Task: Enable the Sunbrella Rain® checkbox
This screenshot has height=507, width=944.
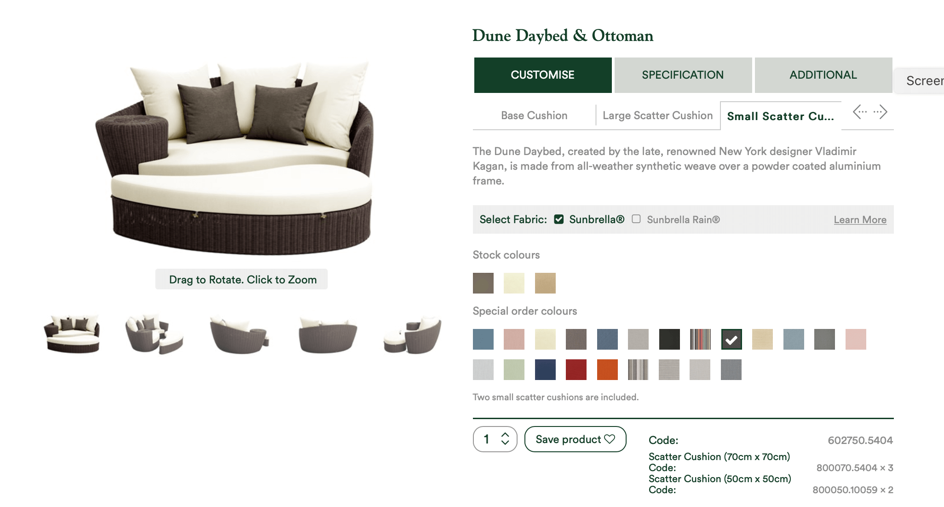Action: (x=636, y=219)
